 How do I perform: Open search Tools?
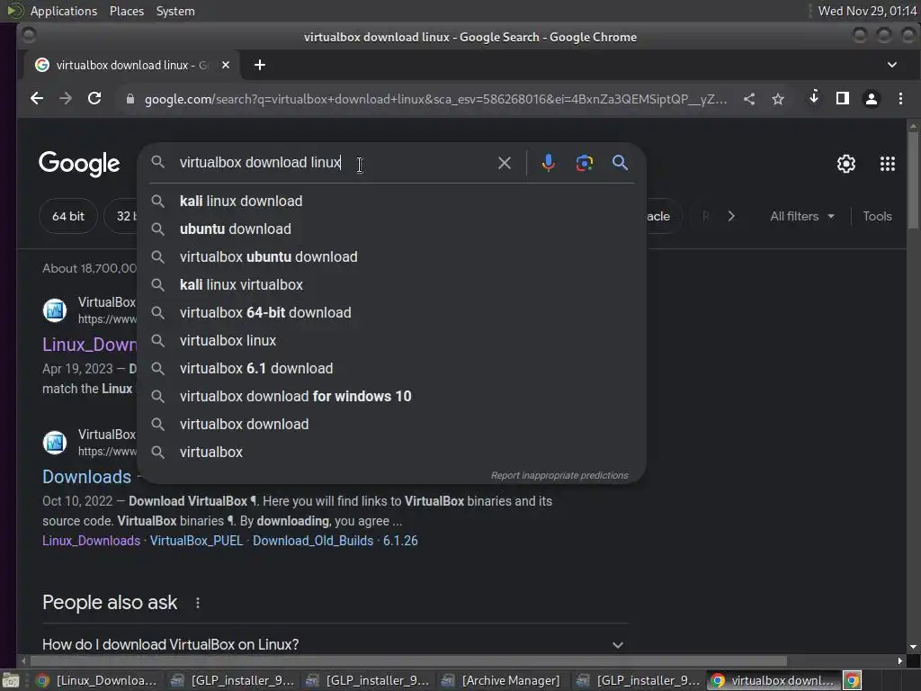(x=877, y=216)
